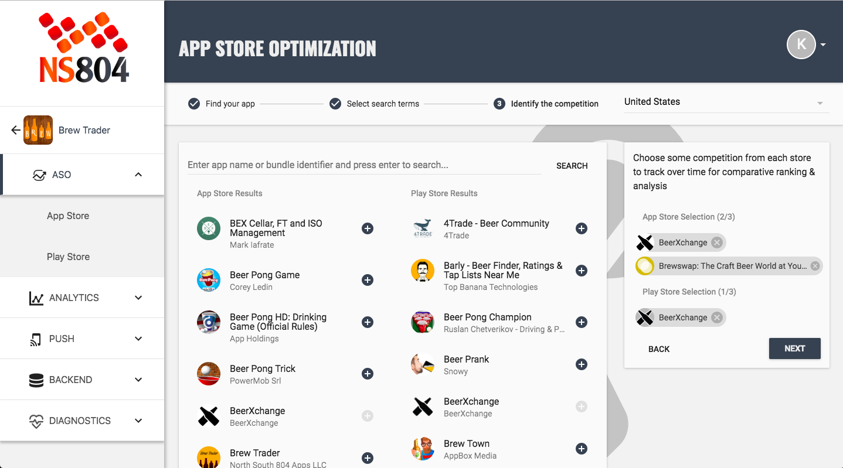Click the BACKEND database icon
843x468 pixels.
coord(36,380)
